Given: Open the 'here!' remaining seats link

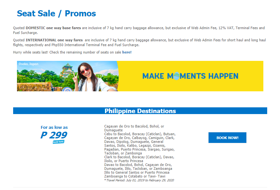Looking at the screenshot, I should pos(127,52).
